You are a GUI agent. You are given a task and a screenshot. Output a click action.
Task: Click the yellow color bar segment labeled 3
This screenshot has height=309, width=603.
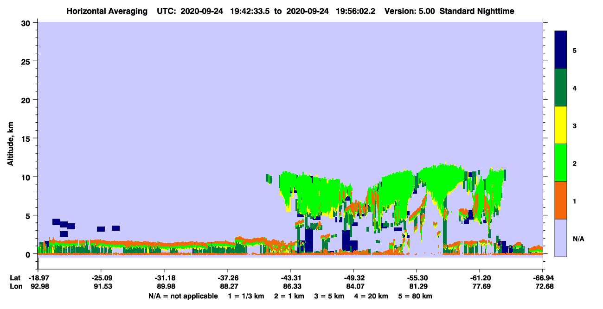click(x=561, y=125)
